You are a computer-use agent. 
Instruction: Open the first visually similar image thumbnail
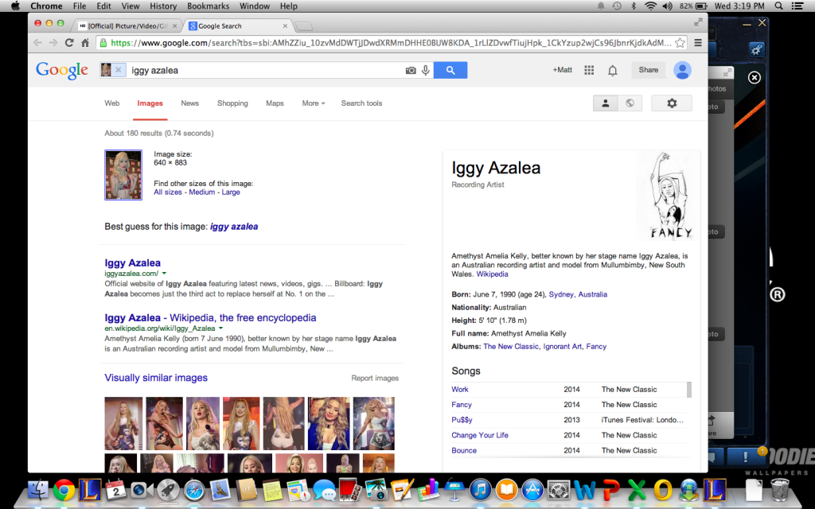pyautogui.click(x=123, y=423)
